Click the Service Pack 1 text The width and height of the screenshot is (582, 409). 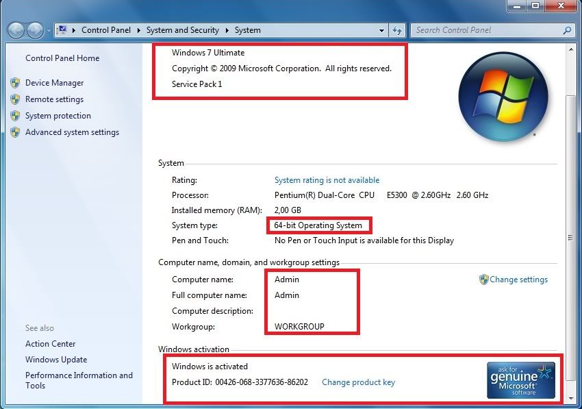point(197,84)
